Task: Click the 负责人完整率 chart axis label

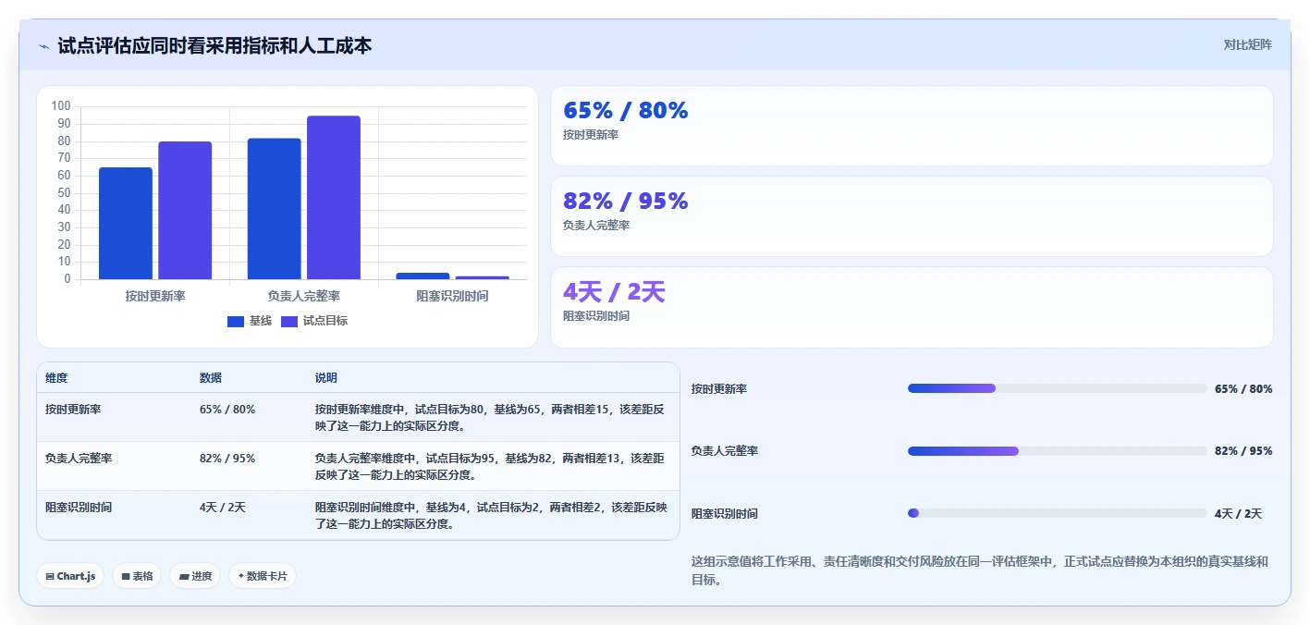Action: pos(304,296)
